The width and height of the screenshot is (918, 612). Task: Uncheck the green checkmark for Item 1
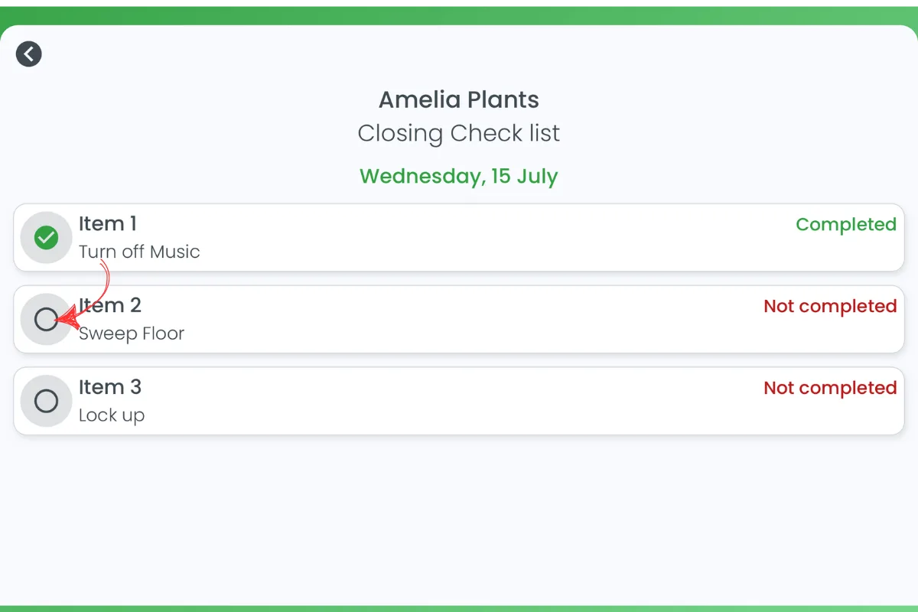(47, 238)
